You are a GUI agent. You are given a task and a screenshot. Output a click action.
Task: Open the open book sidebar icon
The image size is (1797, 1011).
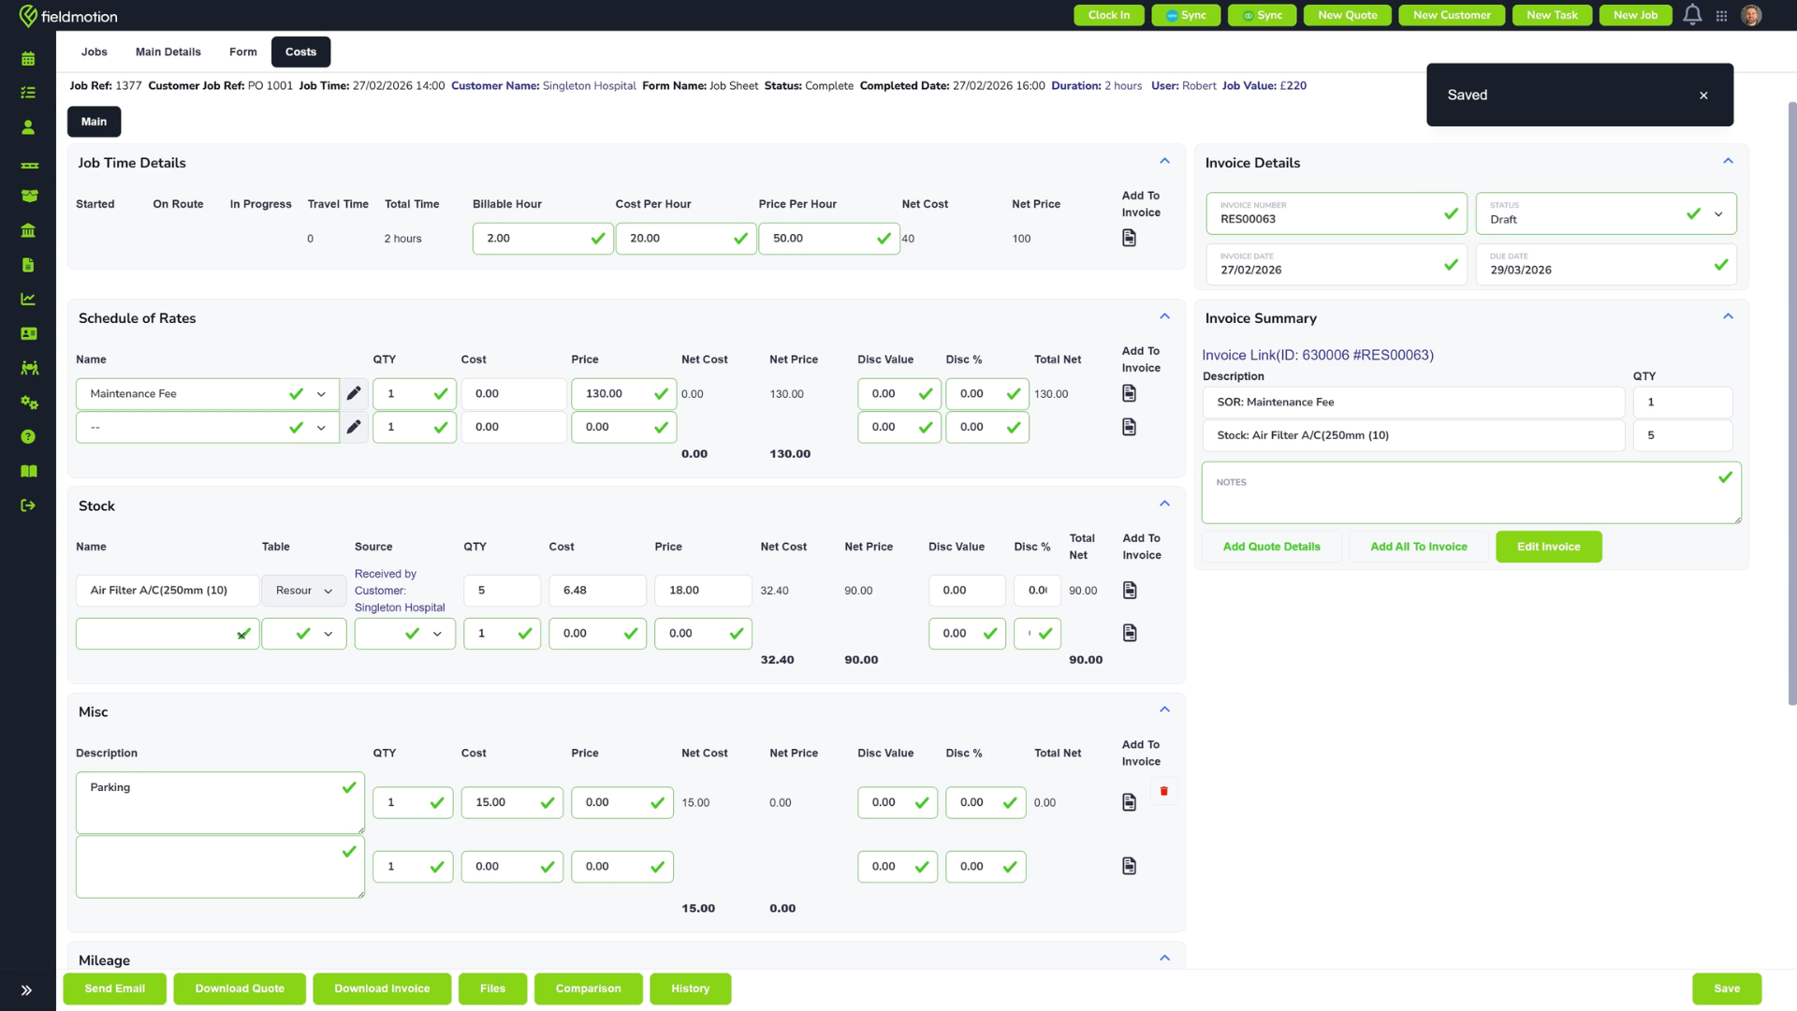coord(29,471)
